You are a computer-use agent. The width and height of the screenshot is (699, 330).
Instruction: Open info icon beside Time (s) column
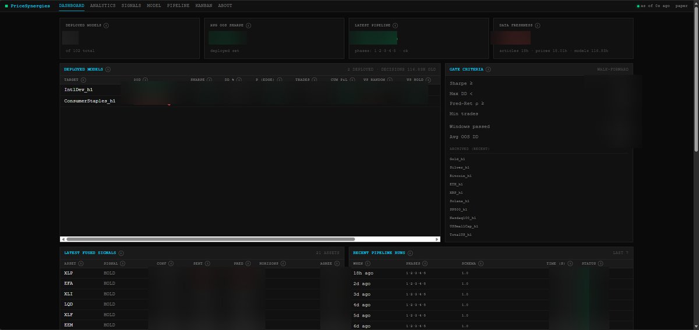tap(570, 264)
